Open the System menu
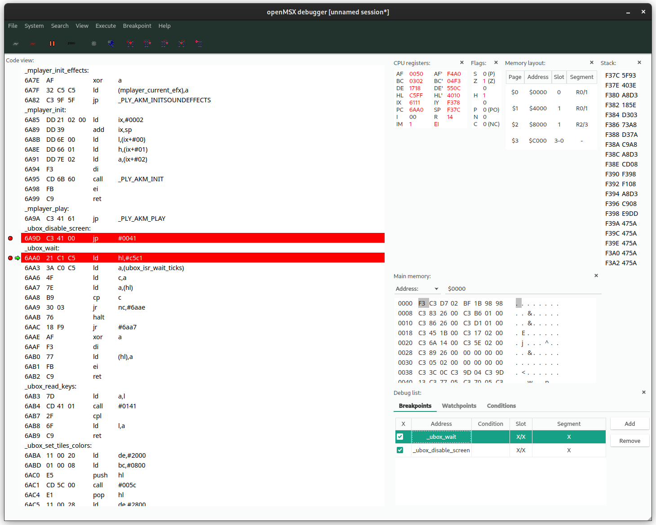The height and width of the screenshot is (525, 656). [x=34, y=26]
